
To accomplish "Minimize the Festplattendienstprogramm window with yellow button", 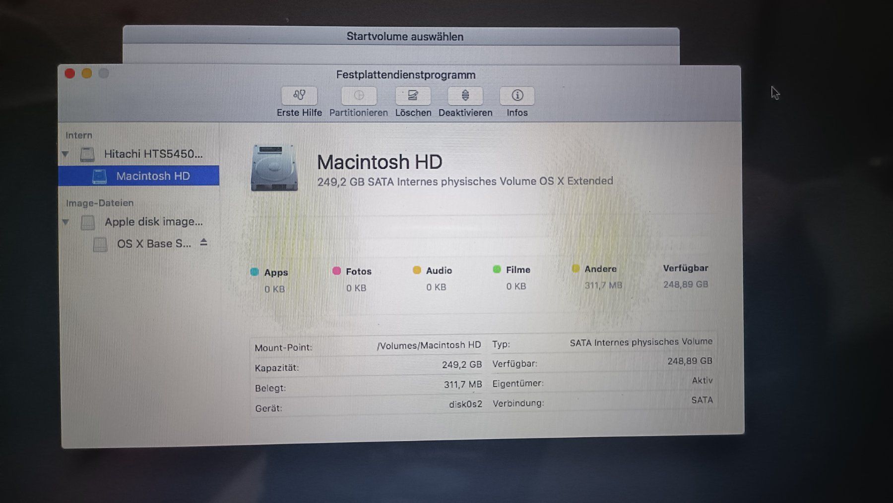I will (x=87, y=74).
